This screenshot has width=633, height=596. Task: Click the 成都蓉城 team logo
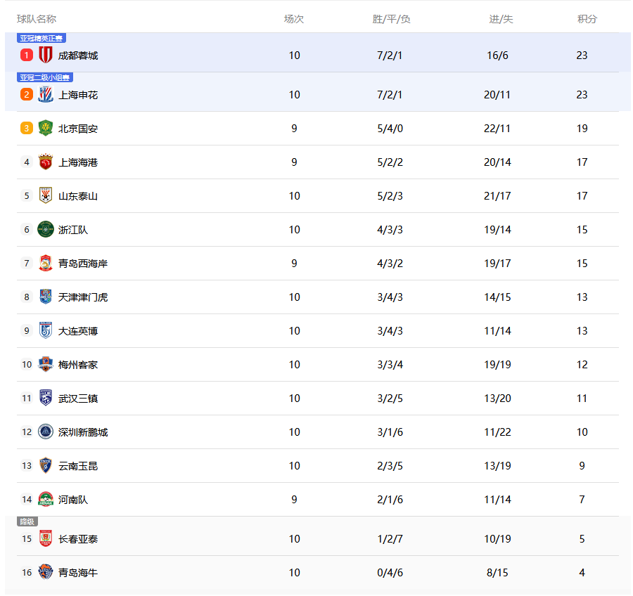[46, 55]
